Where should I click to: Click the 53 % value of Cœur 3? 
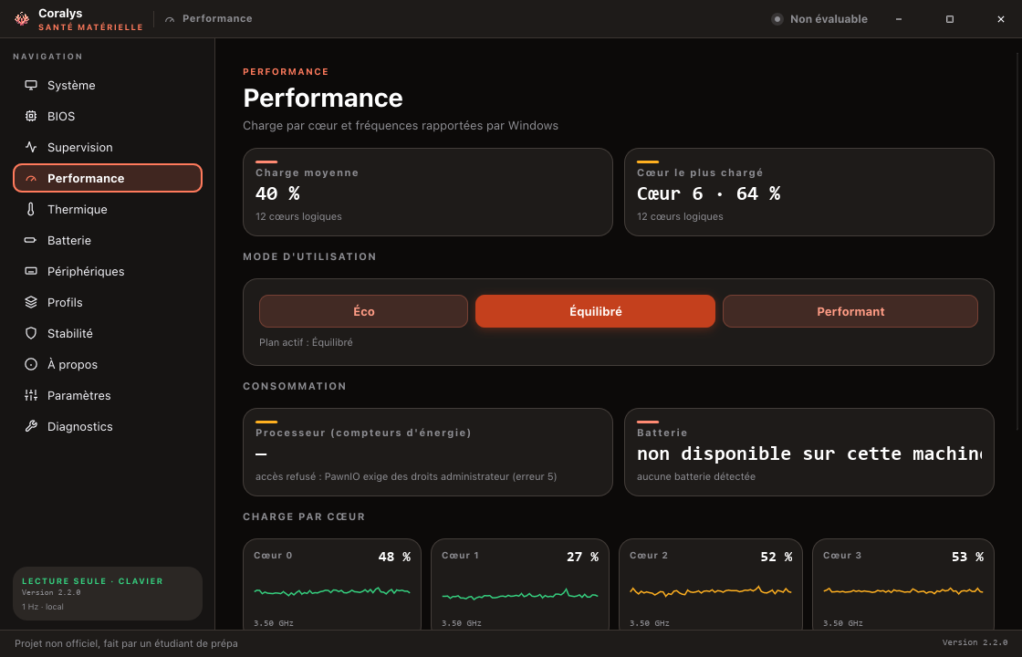[968, 557]
